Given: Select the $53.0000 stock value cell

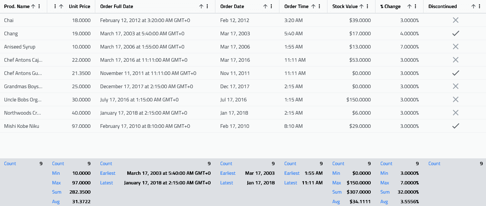Looking at the screenshot, I should pyautogui.click(x=351, y=60).
